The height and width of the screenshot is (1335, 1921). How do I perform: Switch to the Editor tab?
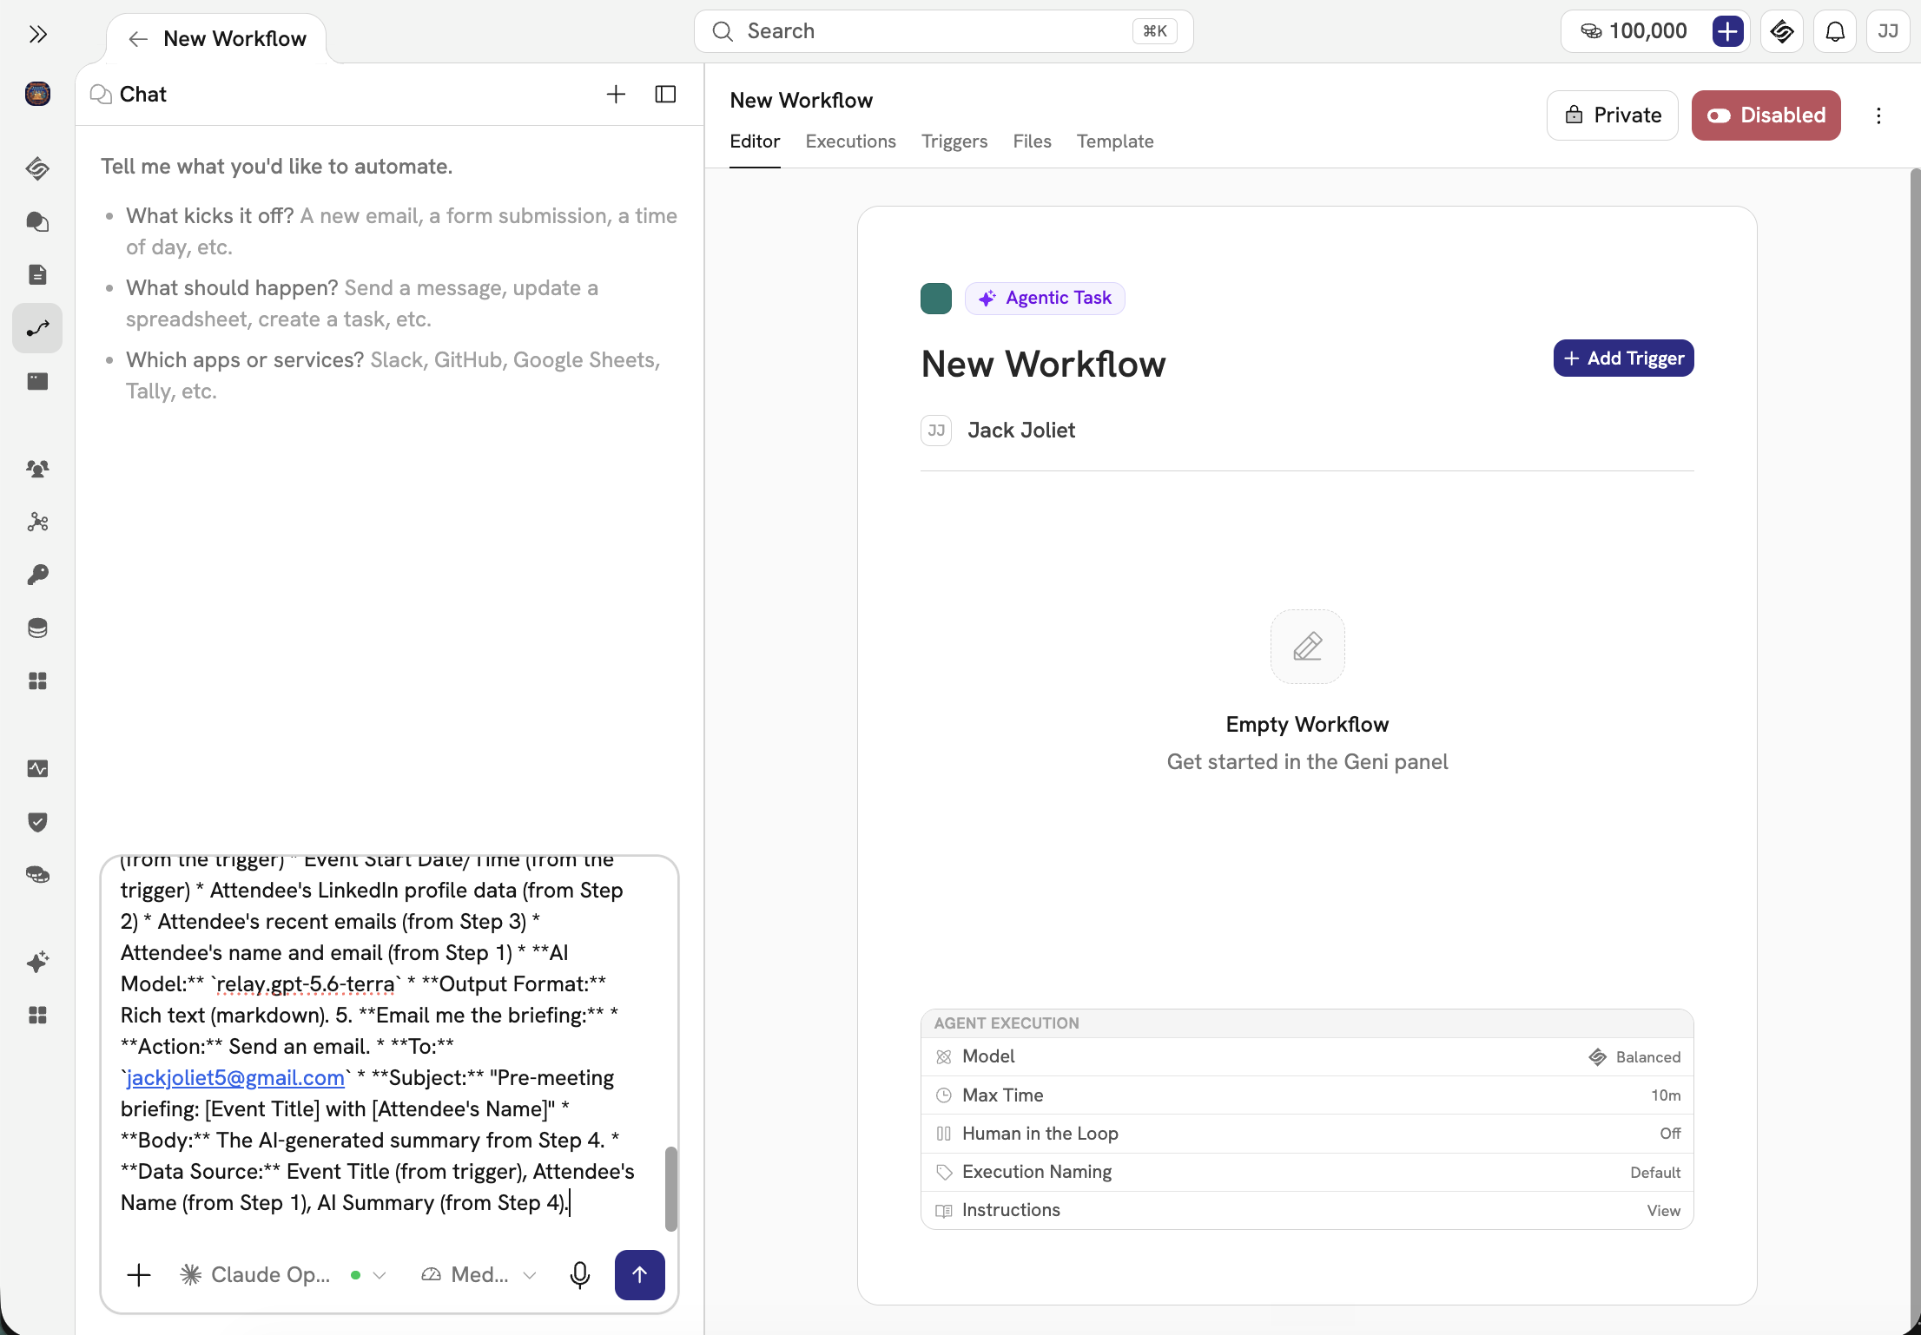point(755,141)
